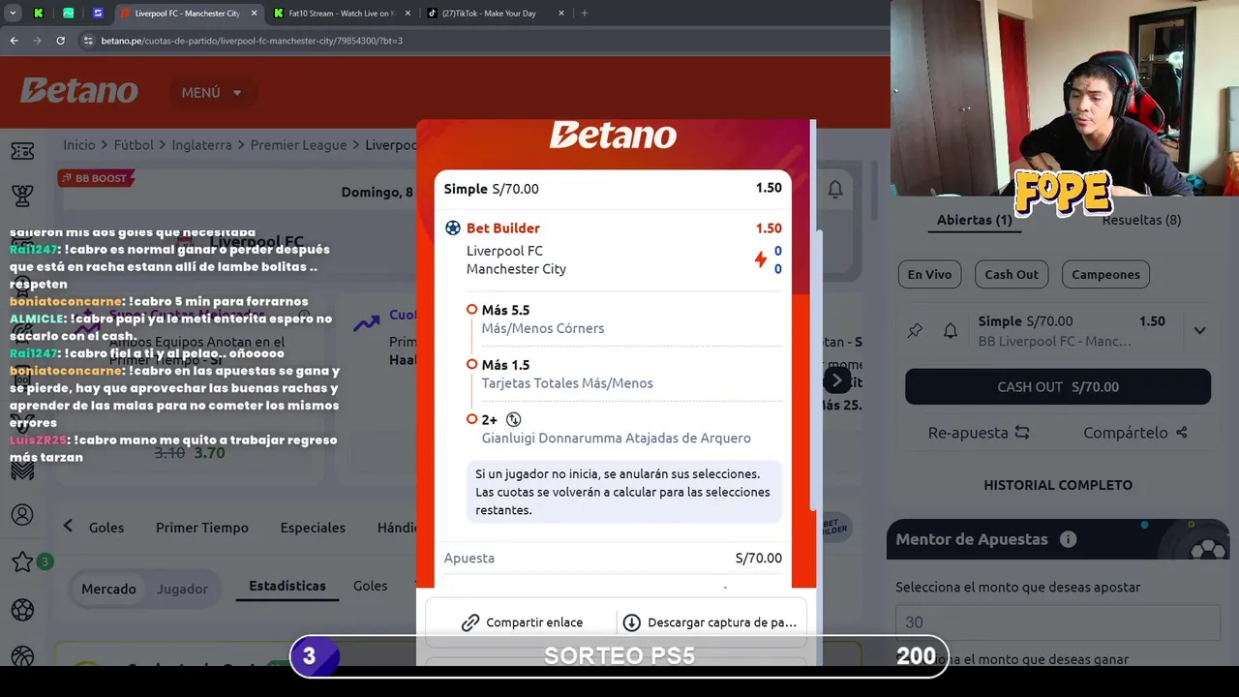Pin the Simple S/70.00 bet
1239x697 pixels.
click(915, 331)
